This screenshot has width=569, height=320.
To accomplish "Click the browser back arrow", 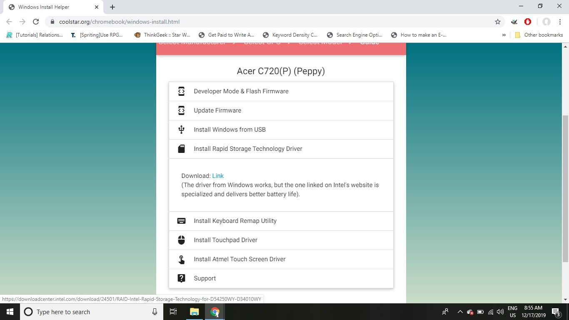I will (x=9, y=22).
